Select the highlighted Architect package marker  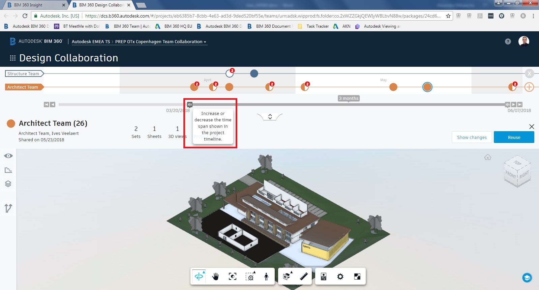[427, 87]
